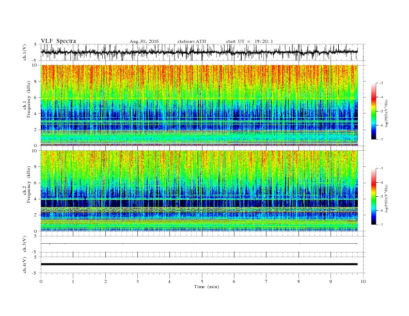Select the date text "Aug.30, 2016"
Image resolution: width=409 pixels, height=316 pixels.
click(144, 41)
